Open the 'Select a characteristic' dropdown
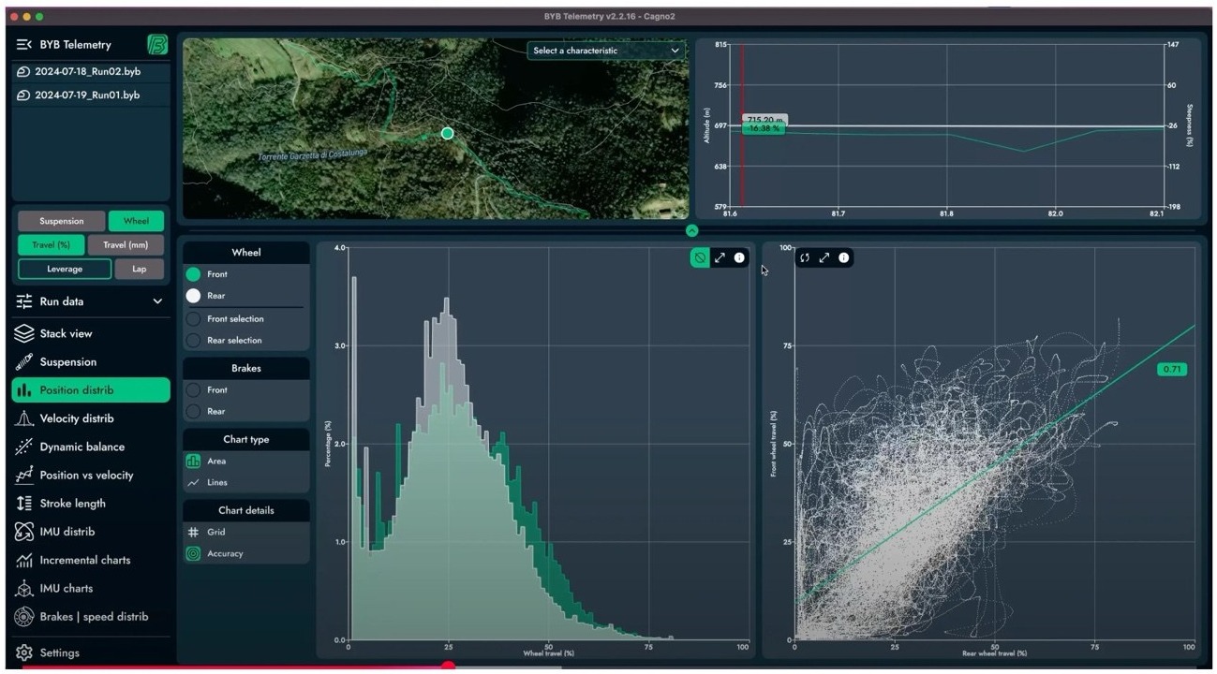Image resolution: width=1217 pixels, height=674 pixels. [606, 51]
